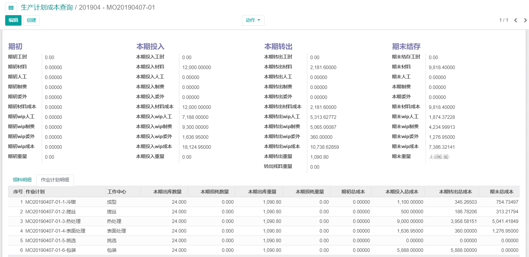Expand the 动作 action dropdown

(253, 20)
